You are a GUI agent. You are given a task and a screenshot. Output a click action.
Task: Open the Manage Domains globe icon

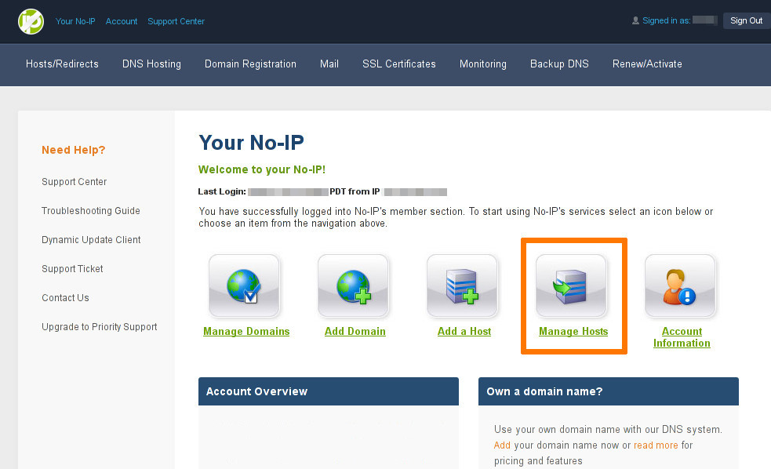244,285
